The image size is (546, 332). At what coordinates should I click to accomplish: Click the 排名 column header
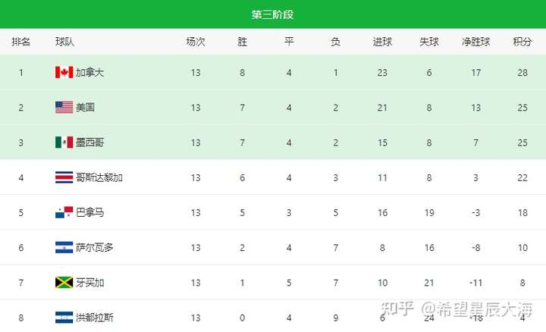click(x=21, y=42)
